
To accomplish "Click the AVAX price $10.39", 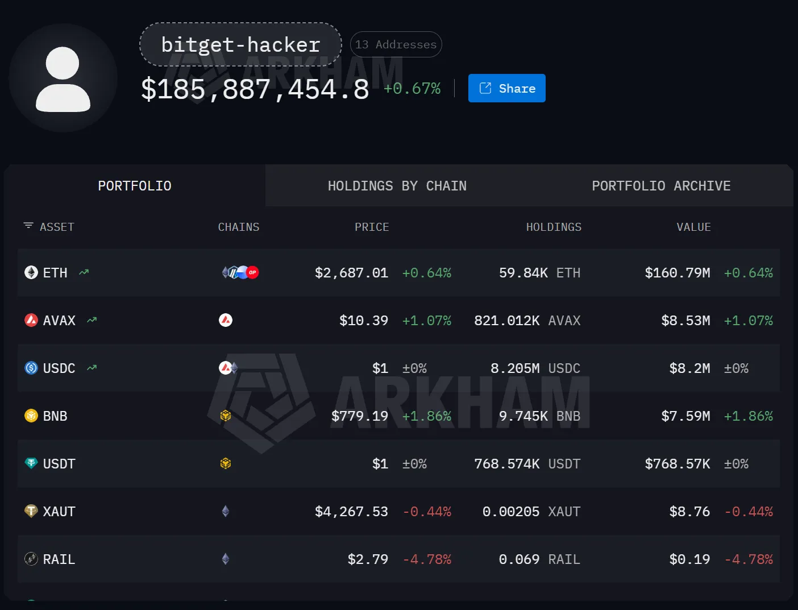I will pos(364,321).
